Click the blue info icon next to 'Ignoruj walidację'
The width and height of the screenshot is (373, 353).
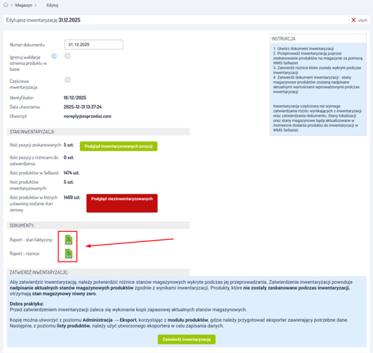click(x=54, y=56)
